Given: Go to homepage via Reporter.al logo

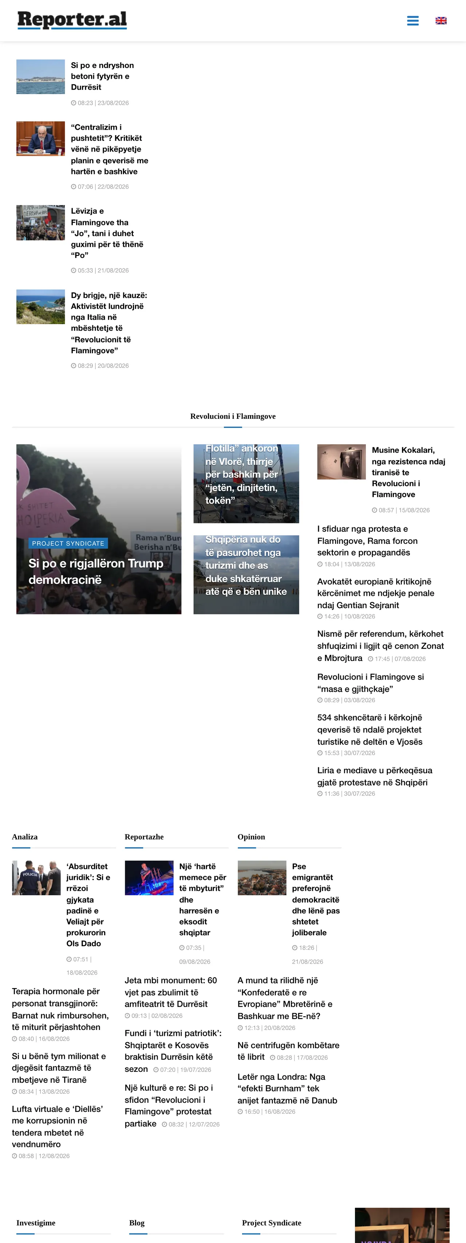Looking at the screenshot, I should (x=72, y=20).
